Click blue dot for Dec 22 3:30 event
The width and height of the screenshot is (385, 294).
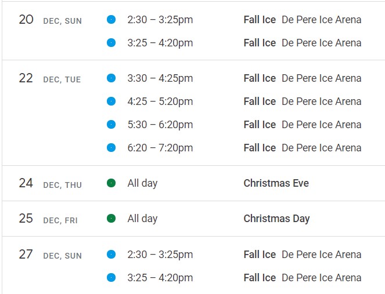(111, 78)
